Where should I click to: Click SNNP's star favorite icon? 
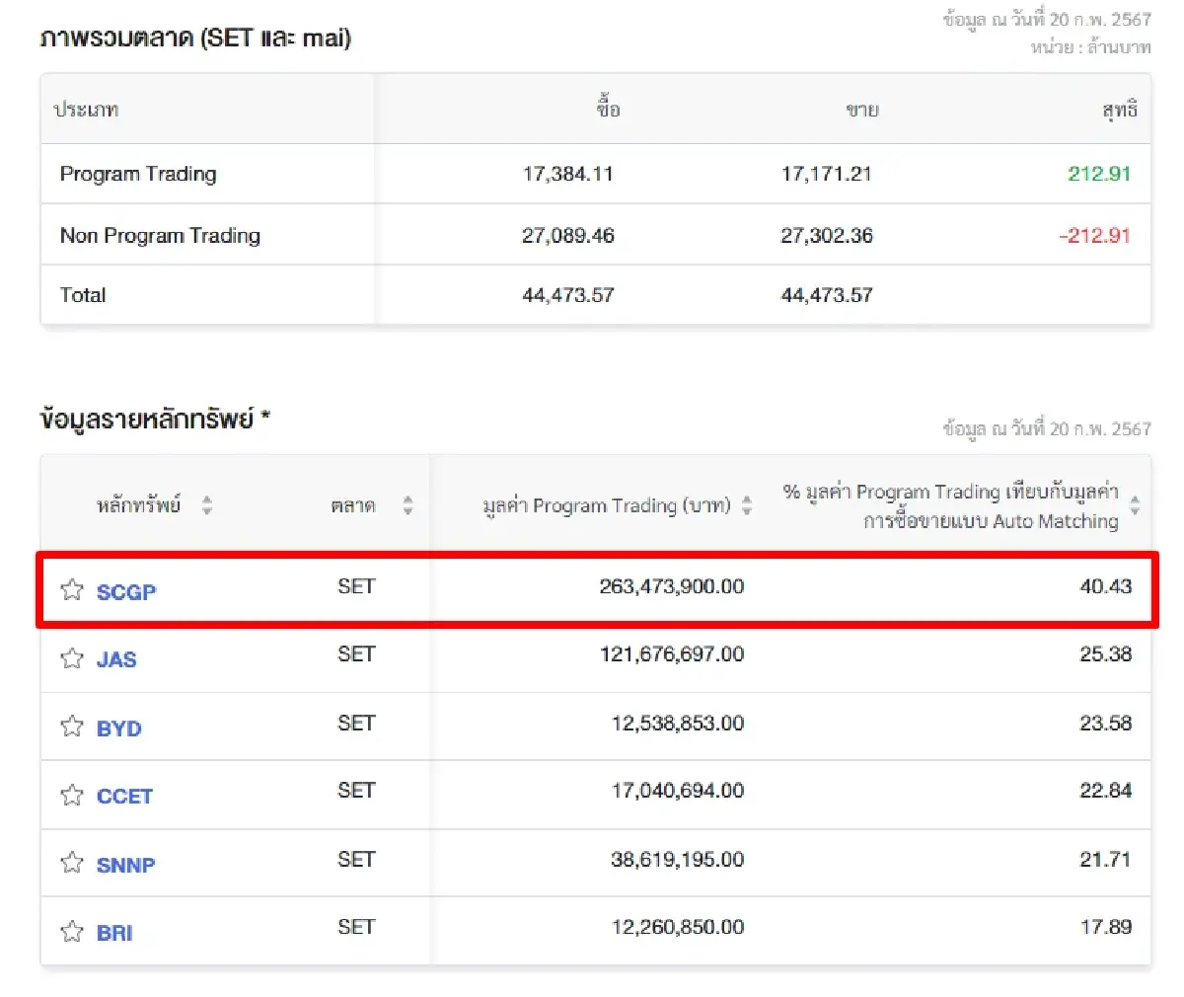tap(71, 862)
